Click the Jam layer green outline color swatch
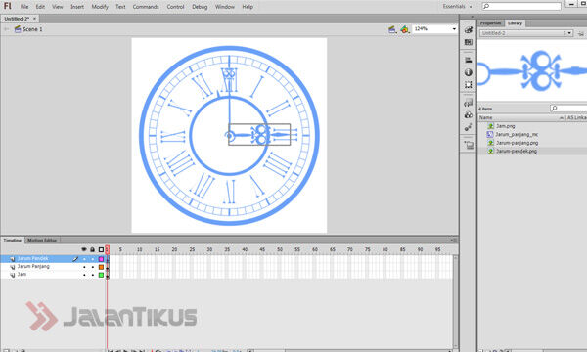 101,275
